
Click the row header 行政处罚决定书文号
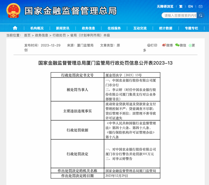point(77,75)
